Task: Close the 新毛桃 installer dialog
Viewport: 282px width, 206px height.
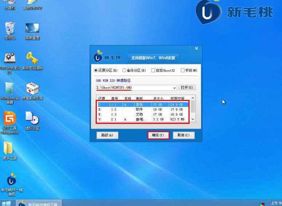Action: (196, 48)
